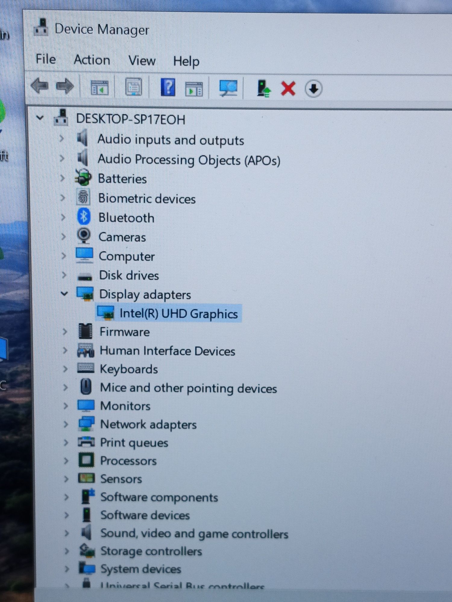Click the Back arrow toolbar button
Image resolution: width=452 pixels, height=602 pixels.
tap(39, 86)
